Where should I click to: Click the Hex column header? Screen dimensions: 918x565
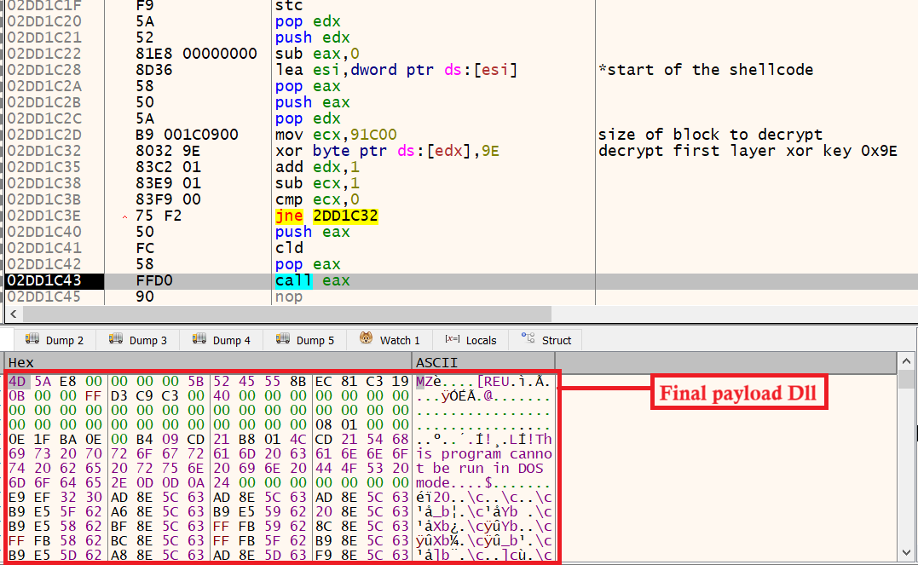coord(21,362)
